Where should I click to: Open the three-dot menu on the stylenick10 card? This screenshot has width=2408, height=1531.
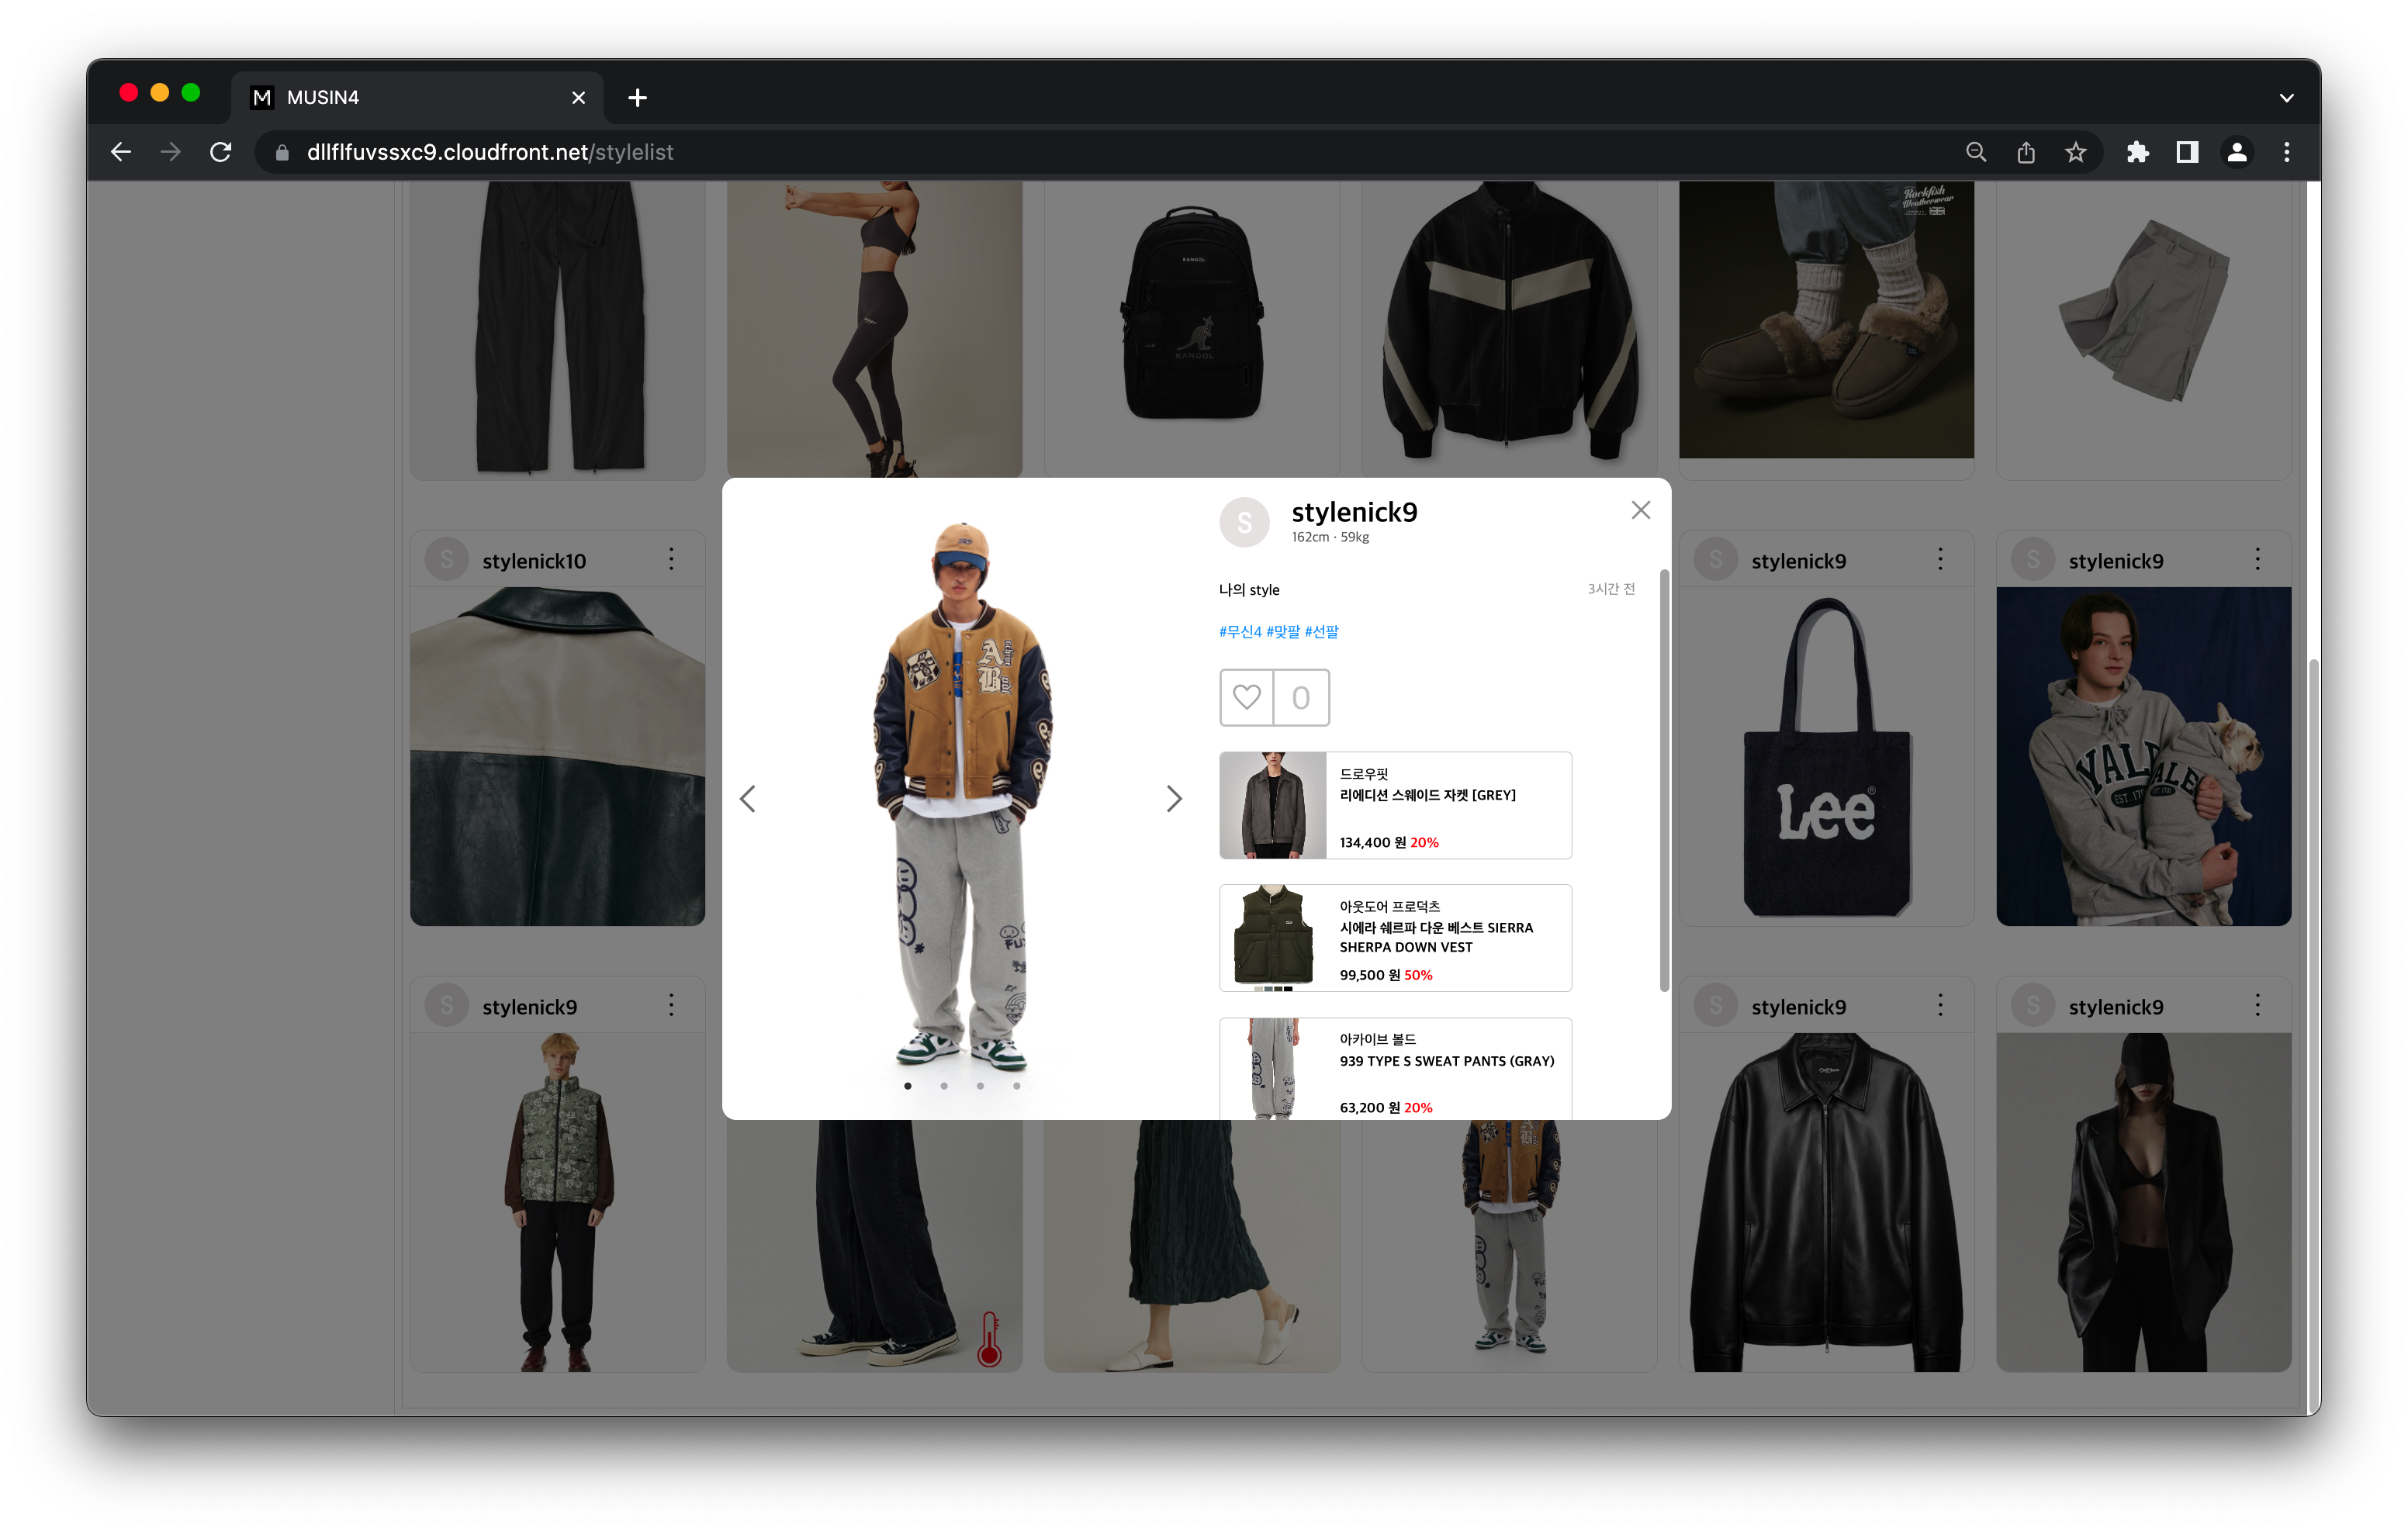(x=671, y=560)
